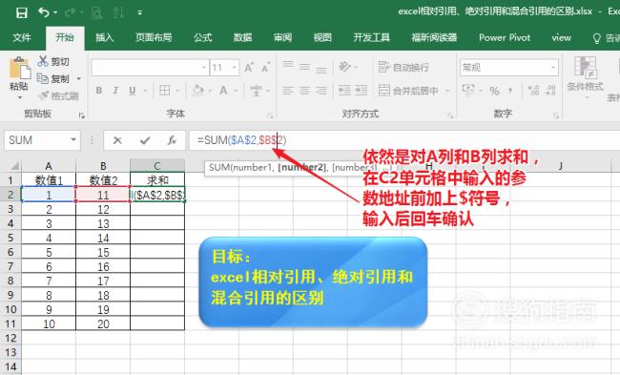The image size is (620, 375).
Task: Open the font size dropdown showing 11
Action: [x=235, y=68]
